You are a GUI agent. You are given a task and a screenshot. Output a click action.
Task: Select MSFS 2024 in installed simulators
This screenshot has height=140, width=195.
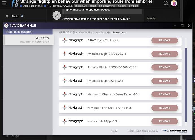pos(29,40)
